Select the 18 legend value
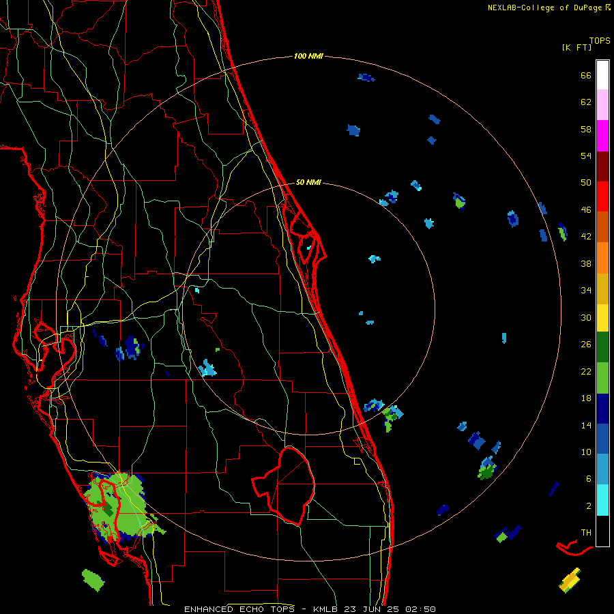614x614 pixels. 586,398
